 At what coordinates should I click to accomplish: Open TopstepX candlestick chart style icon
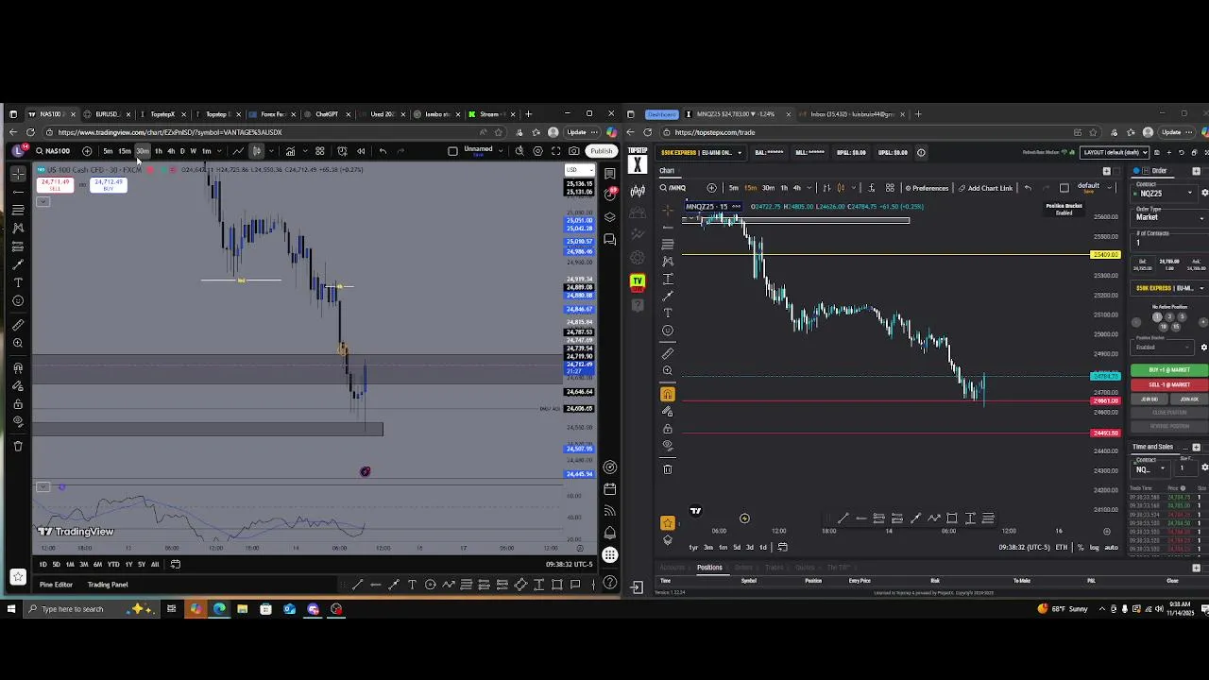[x=841, y=188]
